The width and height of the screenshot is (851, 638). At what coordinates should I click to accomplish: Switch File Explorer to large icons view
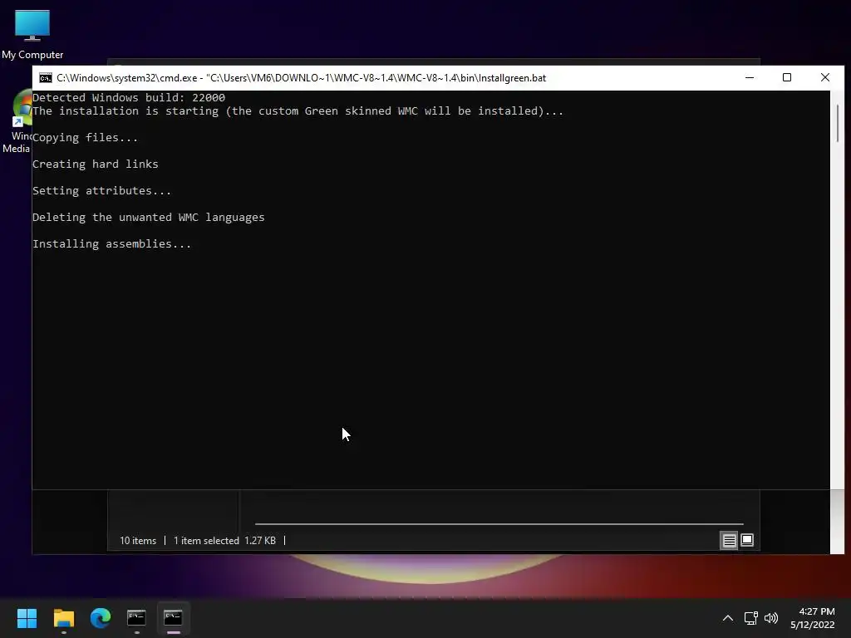[x=747, y=540]
